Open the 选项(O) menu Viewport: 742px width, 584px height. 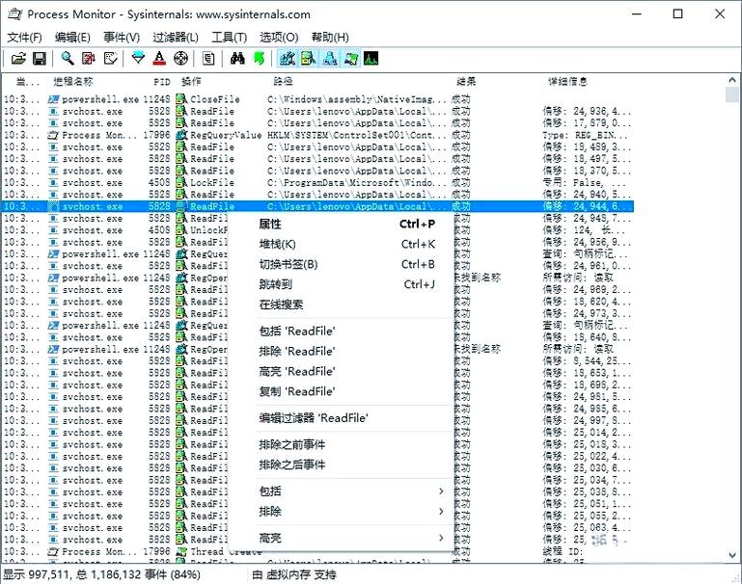[x=279, y=37]
